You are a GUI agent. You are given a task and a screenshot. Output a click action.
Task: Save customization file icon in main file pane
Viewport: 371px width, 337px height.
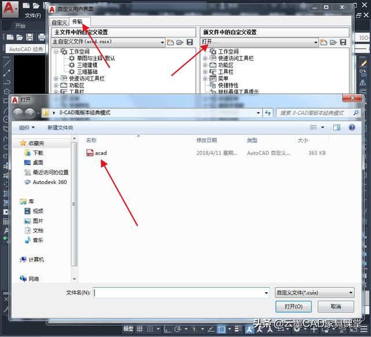pyautogui.click(x=190, y=42)
